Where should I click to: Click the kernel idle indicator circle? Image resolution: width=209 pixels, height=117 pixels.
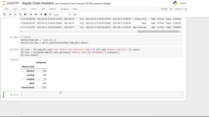click(x=185, y=9)
